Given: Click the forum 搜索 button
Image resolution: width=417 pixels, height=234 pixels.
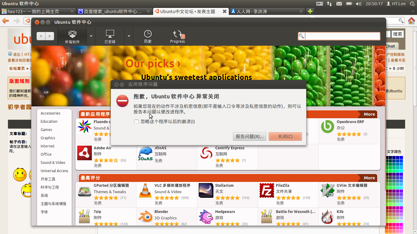Looking at the screenshot, I should tap(397, 34).
